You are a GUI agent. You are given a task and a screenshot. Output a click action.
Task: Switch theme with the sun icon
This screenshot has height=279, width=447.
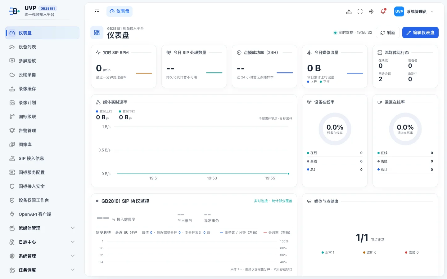371,11
